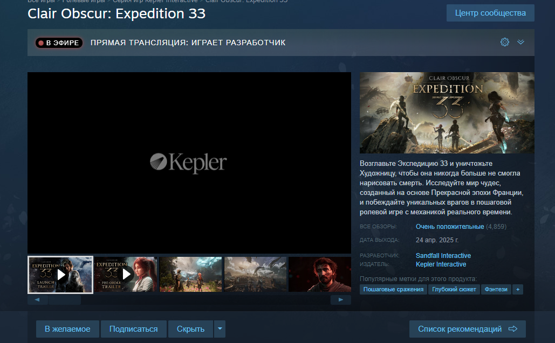555x343 pixels.
Task: Click right arrow of thumbnail strip
Action: click(340, 299)
